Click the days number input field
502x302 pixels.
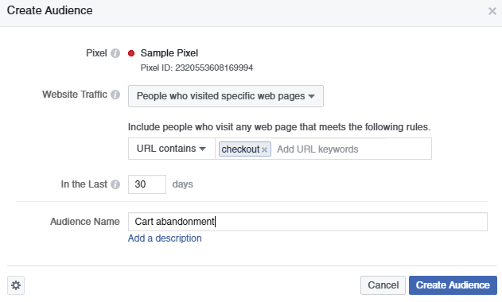[x=147, y=184]
